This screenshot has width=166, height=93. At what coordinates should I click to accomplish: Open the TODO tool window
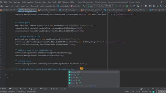pyautogui.click(x=3, y=89)
